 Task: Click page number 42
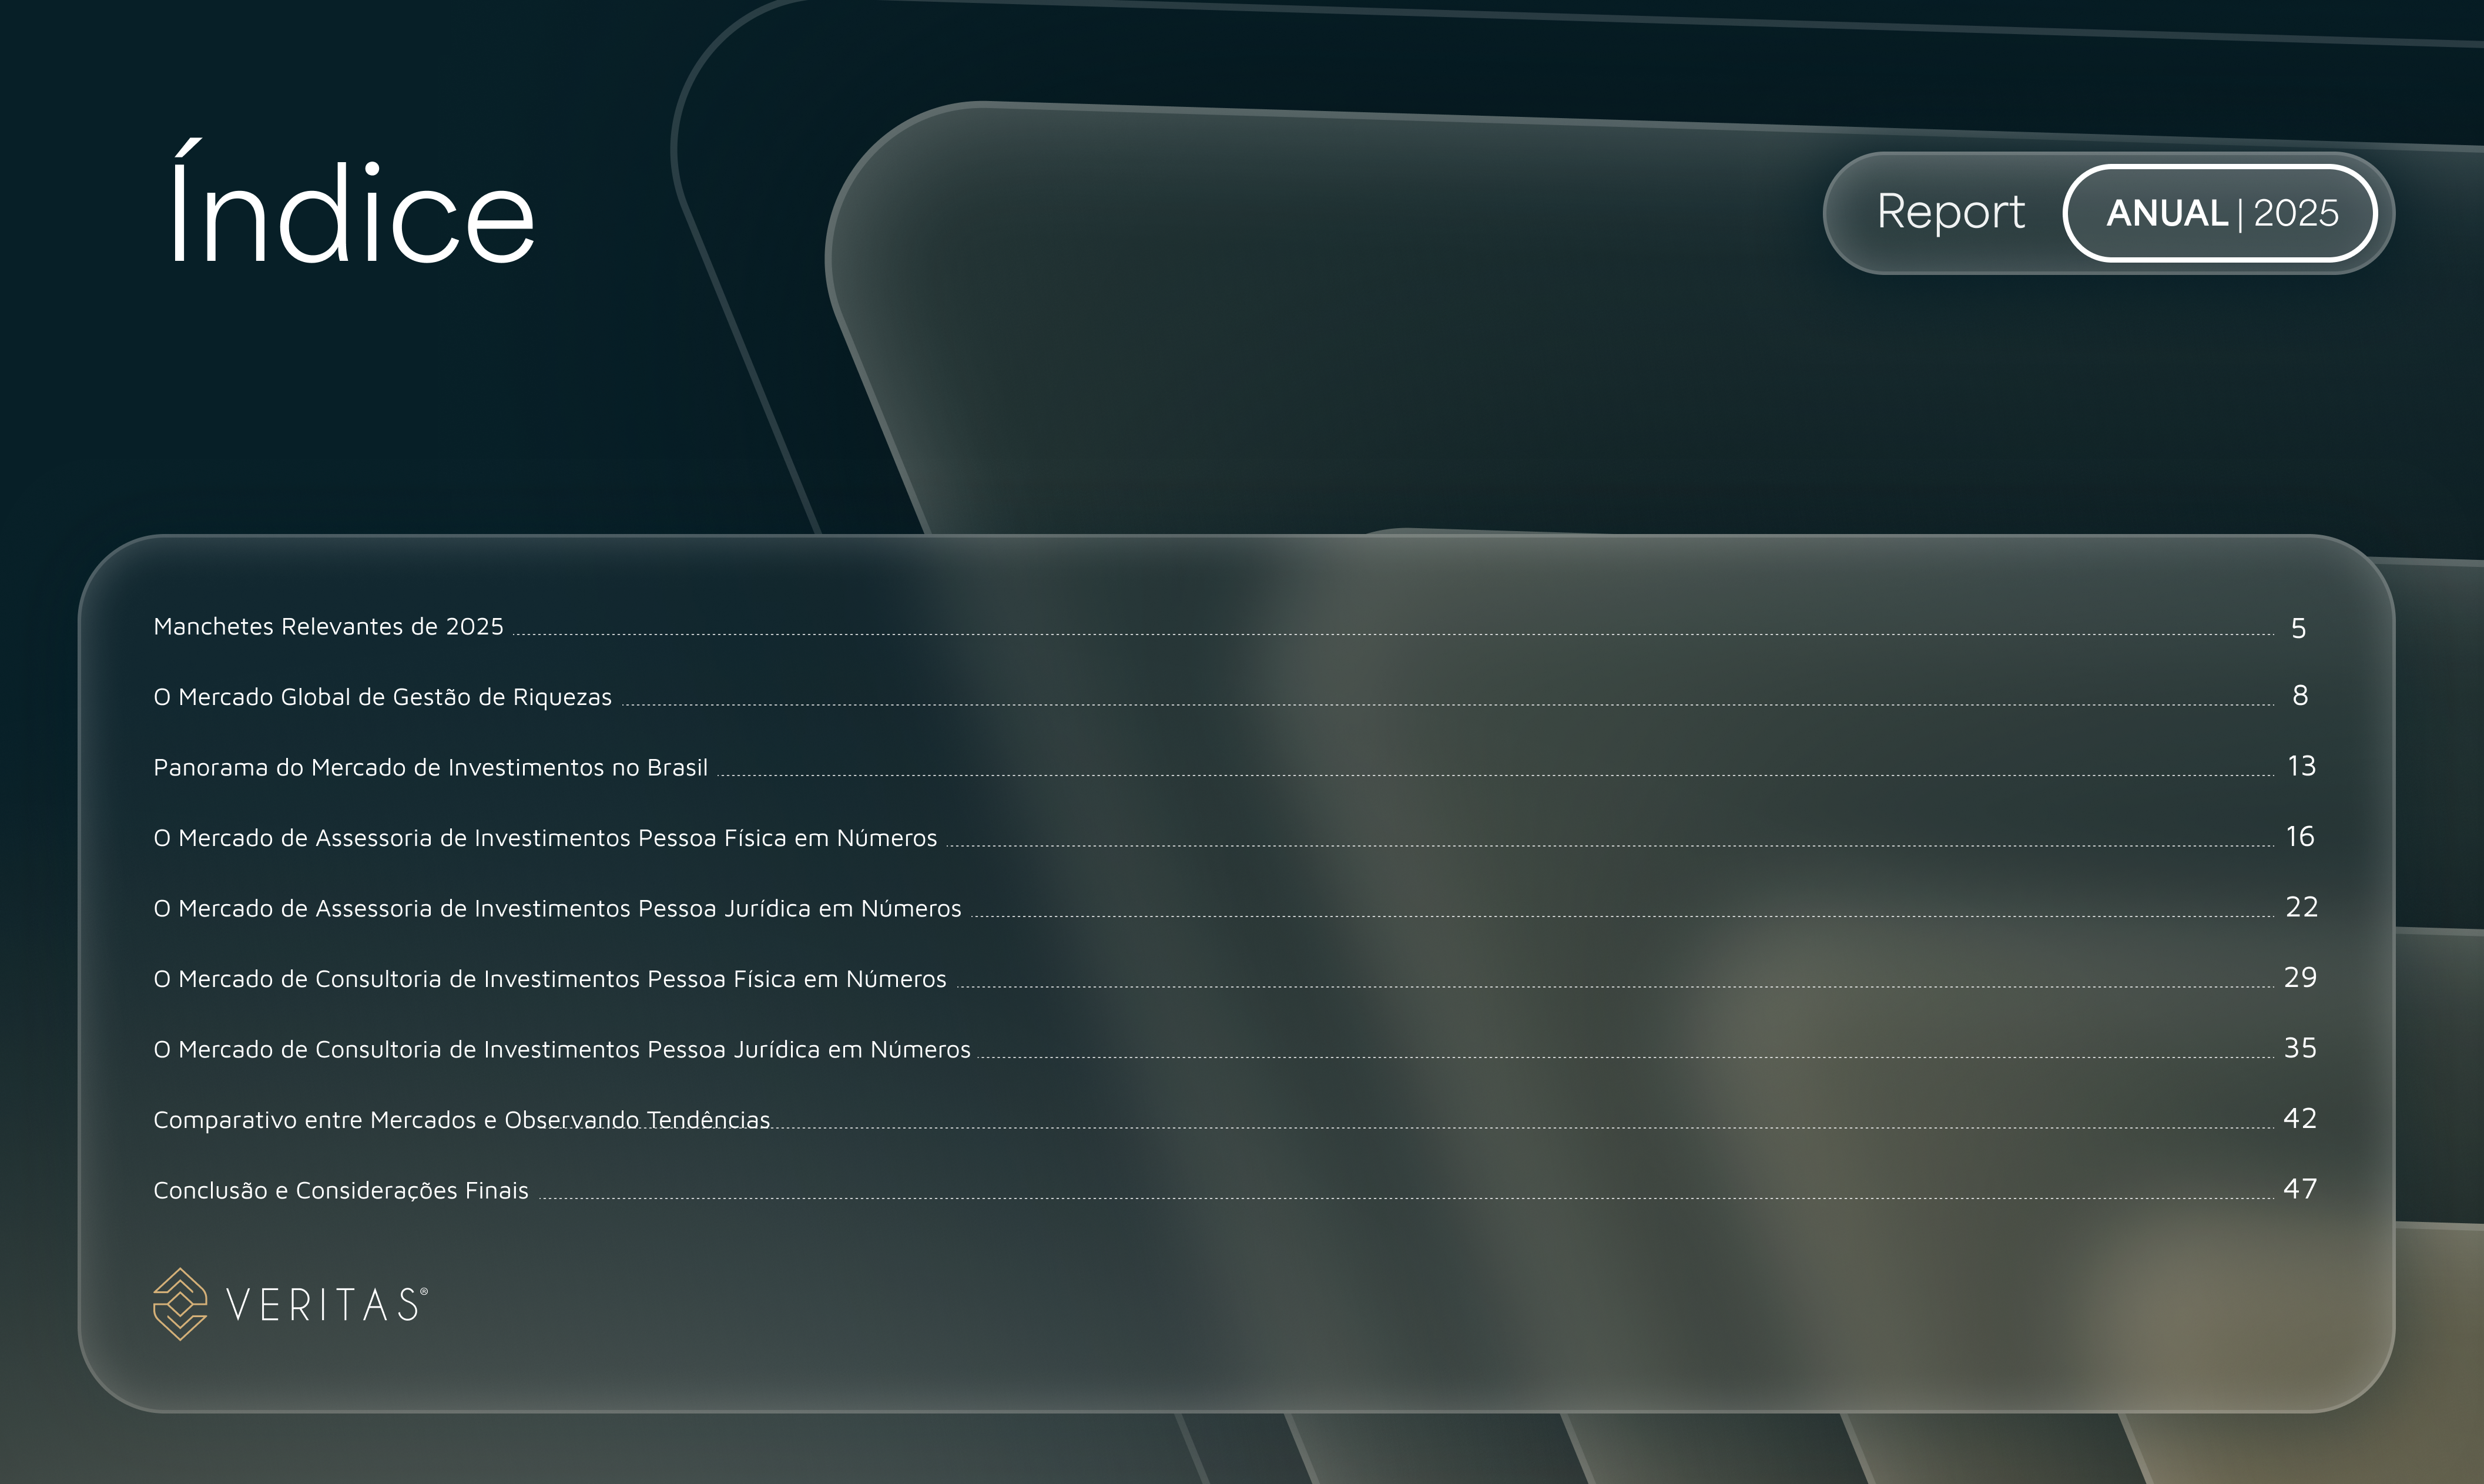[x=2300, y=1118]
